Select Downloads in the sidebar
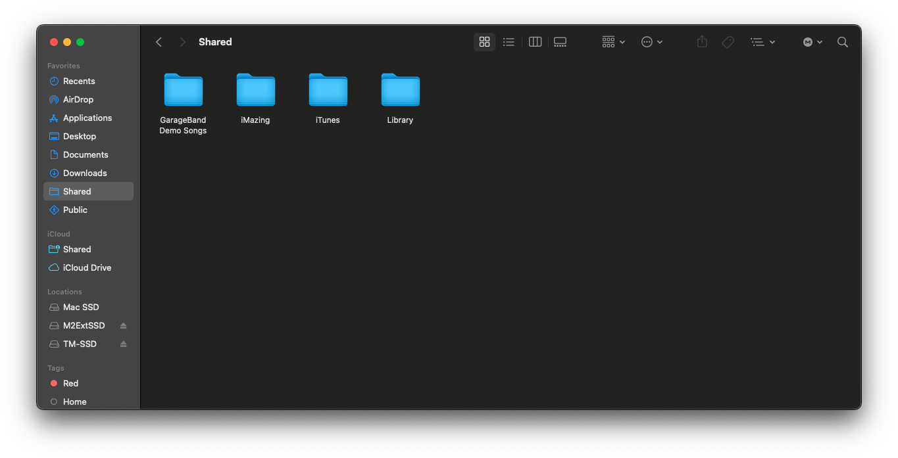 [88, 173]
